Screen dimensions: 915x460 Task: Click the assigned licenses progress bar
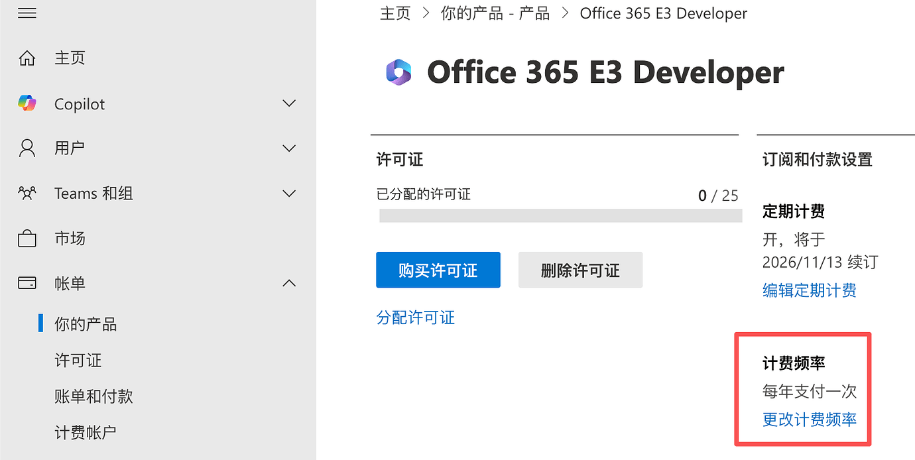(560, 215)
